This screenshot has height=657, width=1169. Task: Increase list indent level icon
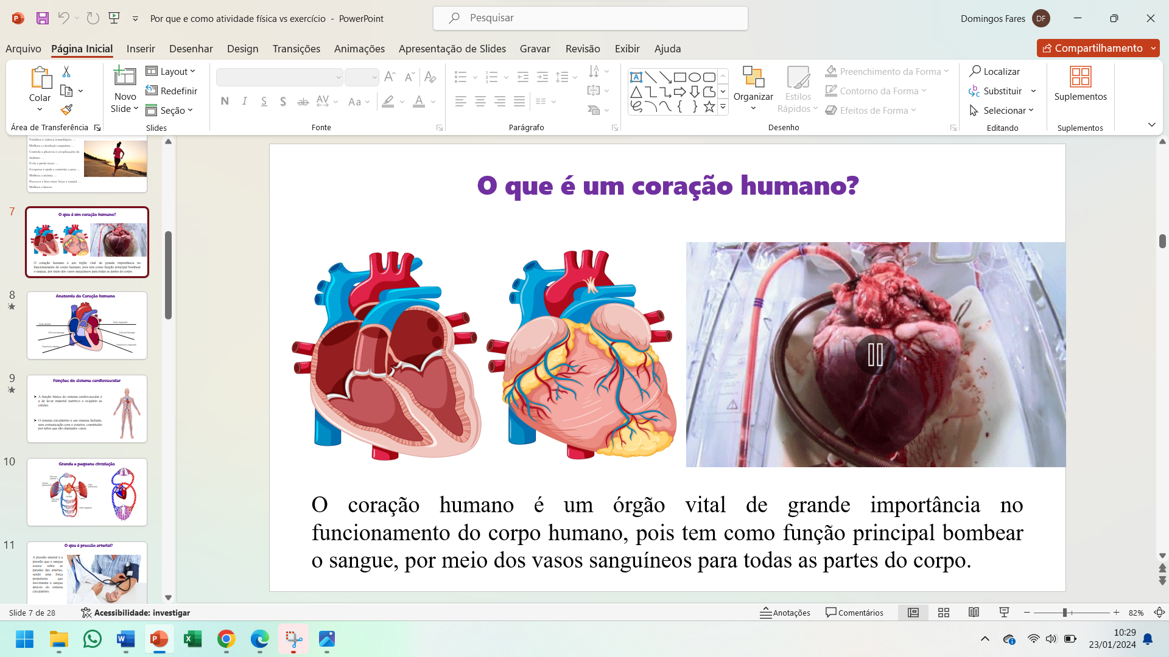542,77
